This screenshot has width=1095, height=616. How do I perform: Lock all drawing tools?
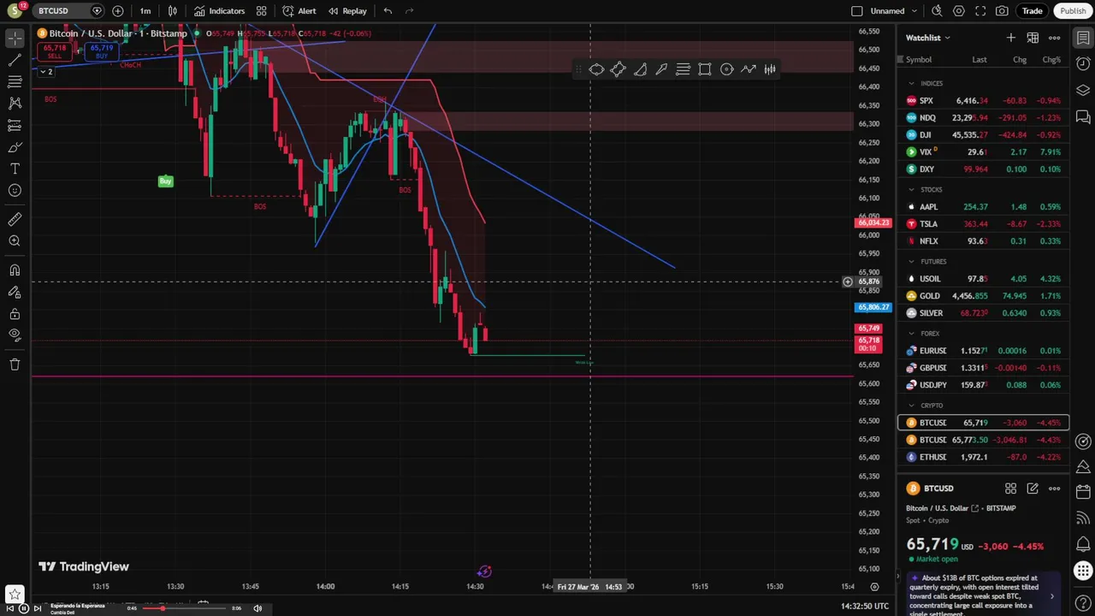pos(15,313)
